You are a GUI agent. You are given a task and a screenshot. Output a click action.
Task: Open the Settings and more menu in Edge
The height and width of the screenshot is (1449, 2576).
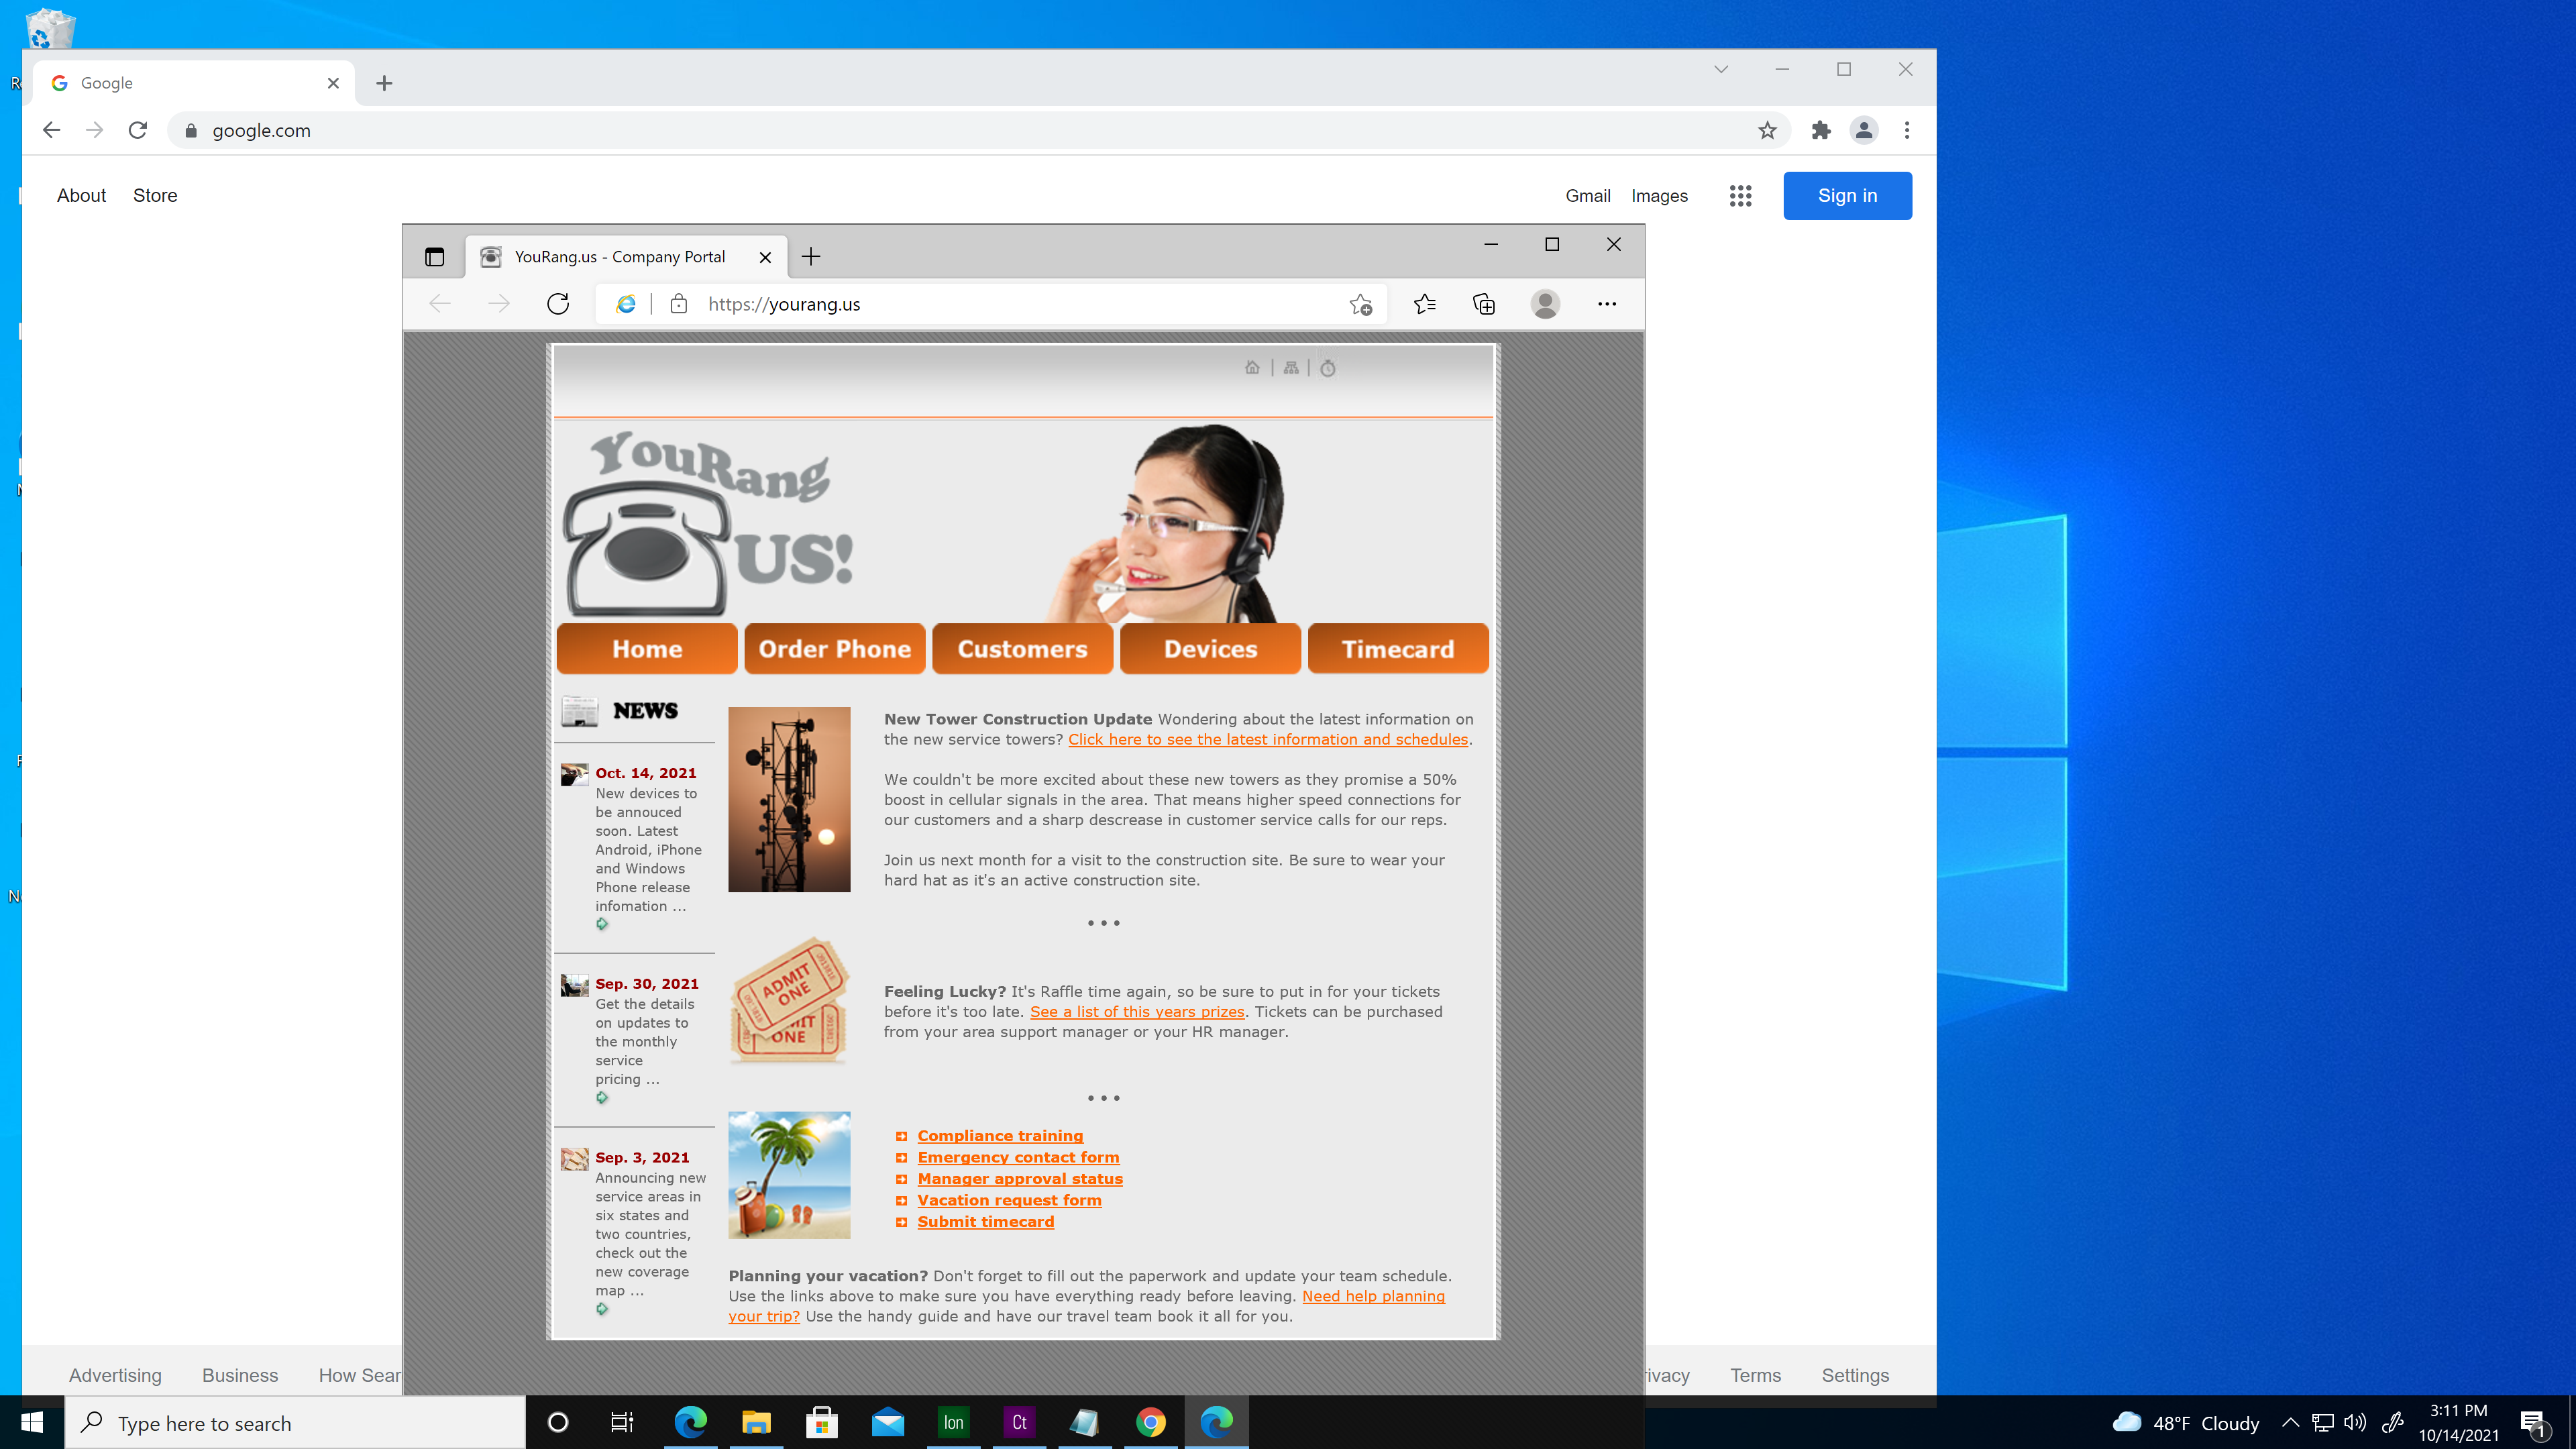pyautogui.click(x=1607, y=304)
